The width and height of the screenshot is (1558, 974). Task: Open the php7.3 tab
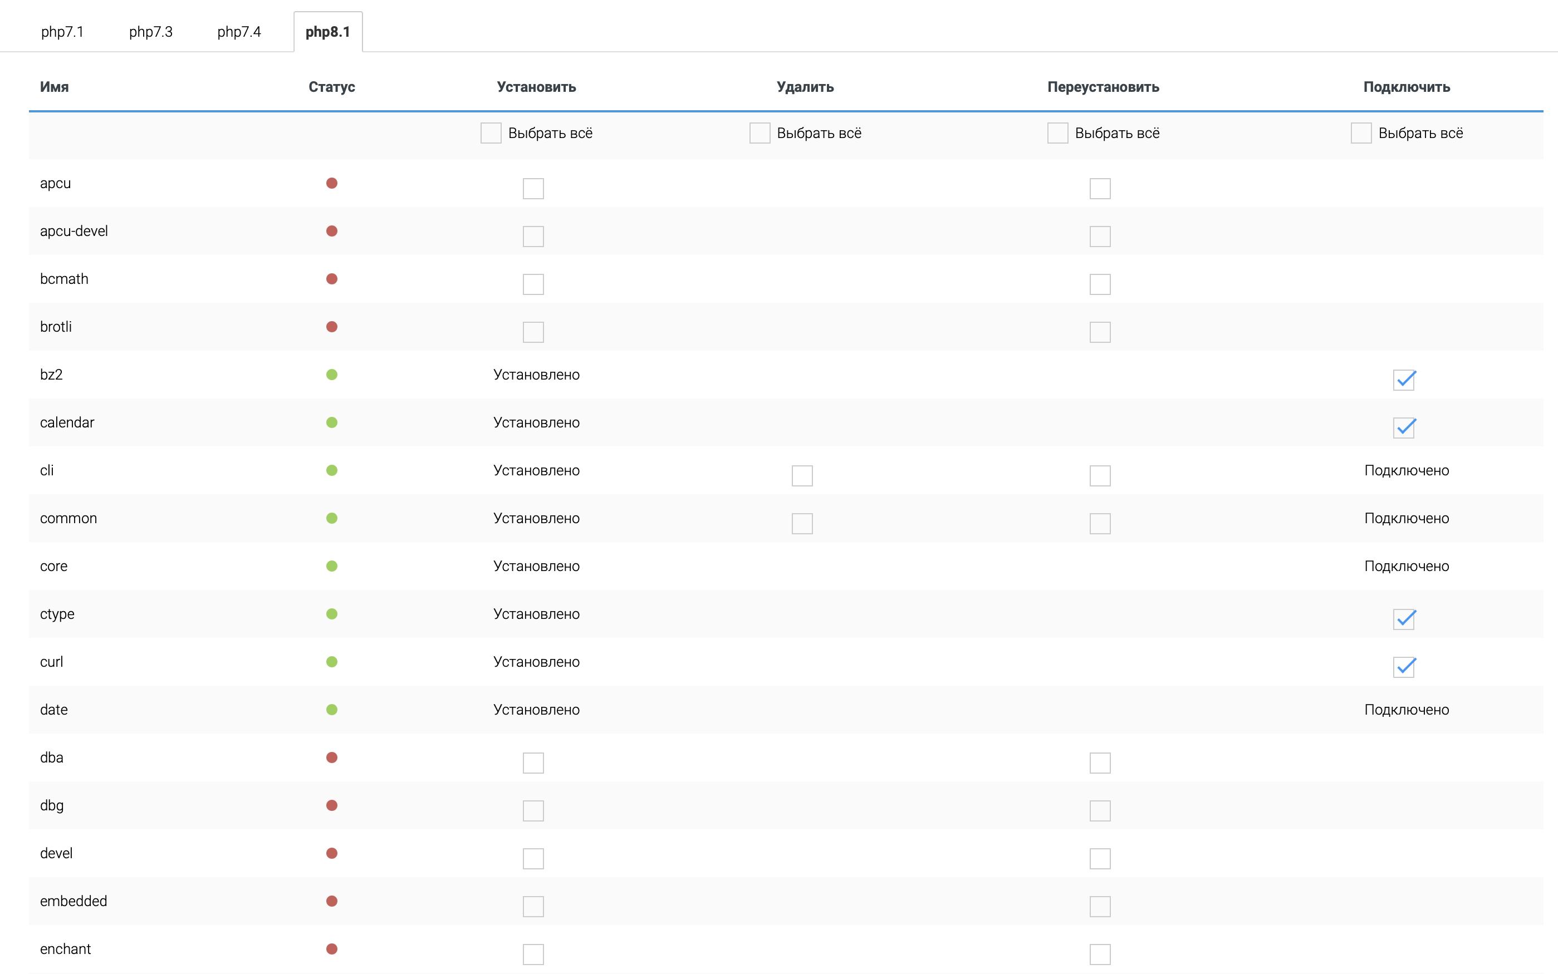coord(150,32)
